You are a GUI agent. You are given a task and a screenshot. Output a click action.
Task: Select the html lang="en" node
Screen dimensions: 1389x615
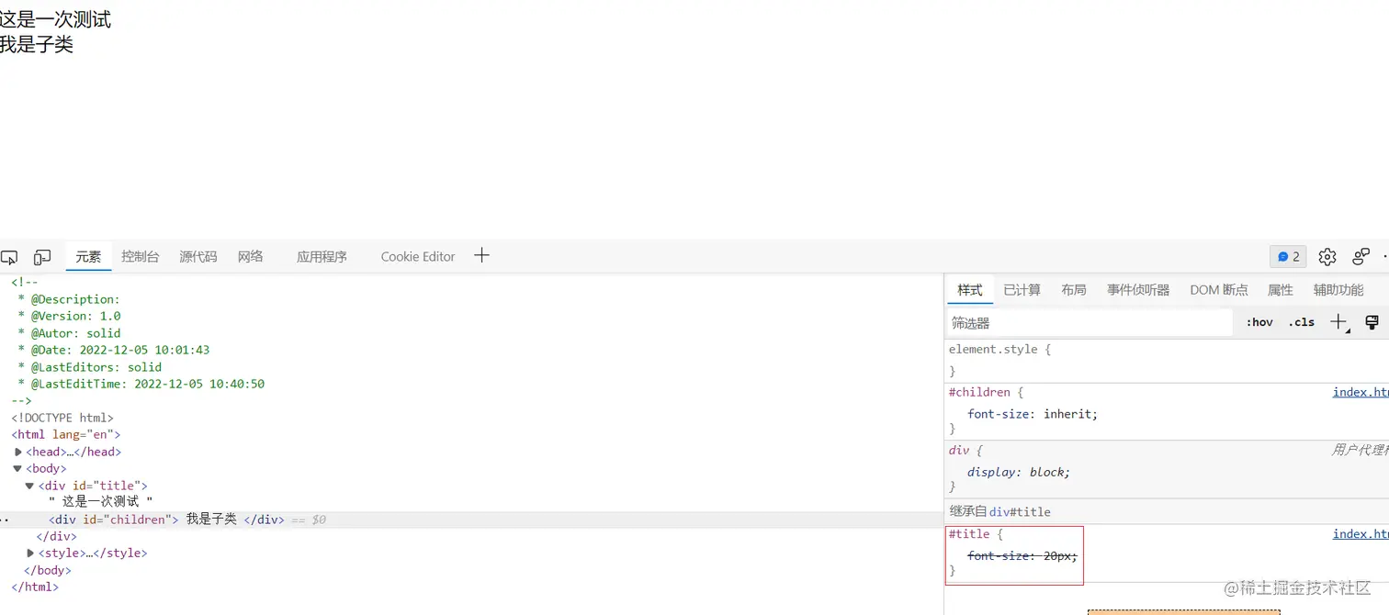point(66,435)
